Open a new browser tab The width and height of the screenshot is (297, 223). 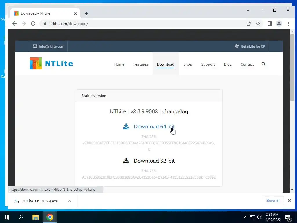[86, 13]
